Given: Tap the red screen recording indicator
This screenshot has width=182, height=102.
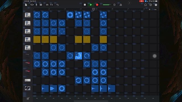Looking at the screenshot, I should [x=142, y=1].
